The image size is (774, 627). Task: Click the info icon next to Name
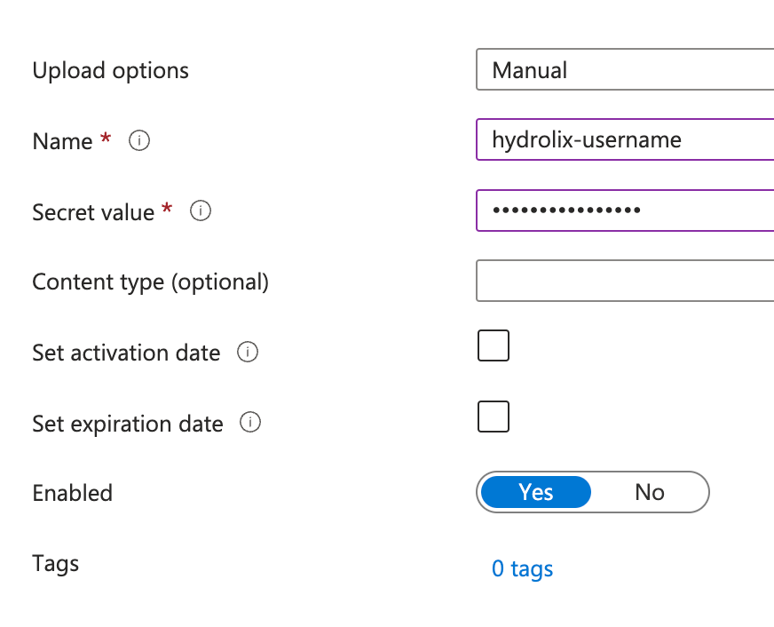(139, 140)
